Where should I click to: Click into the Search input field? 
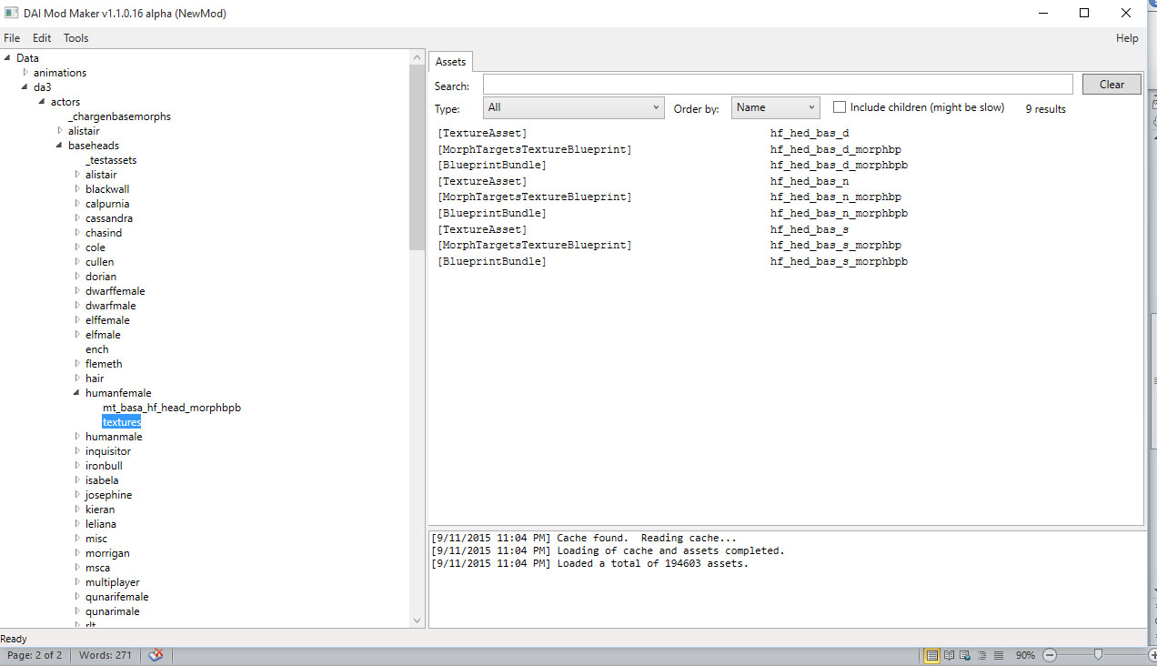point(778,85)
